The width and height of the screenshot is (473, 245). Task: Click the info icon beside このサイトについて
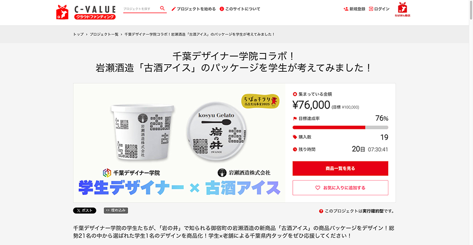222,9
